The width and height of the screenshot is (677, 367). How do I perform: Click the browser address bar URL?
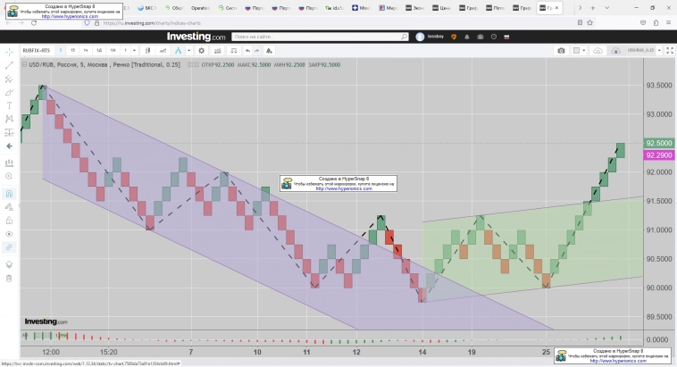[x=152, y=23]
